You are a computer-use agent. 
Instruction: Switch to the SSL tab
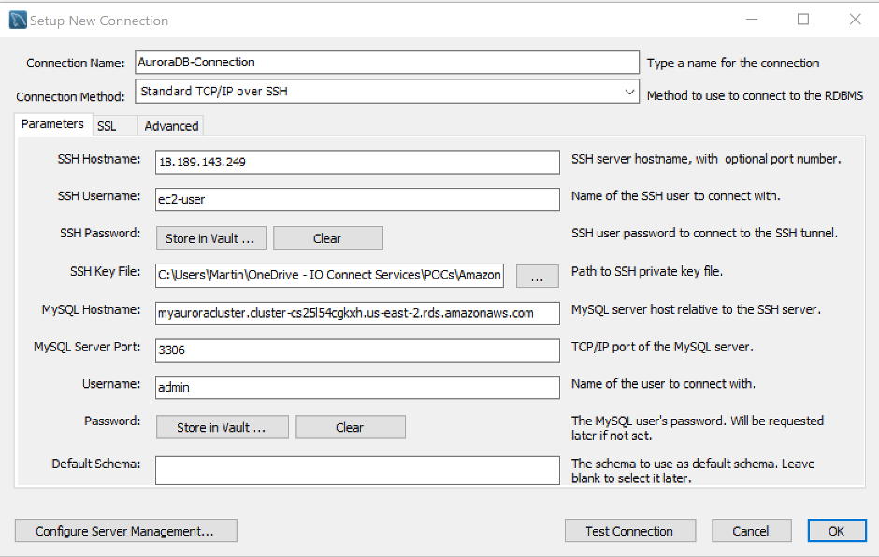tap(107, 126)
